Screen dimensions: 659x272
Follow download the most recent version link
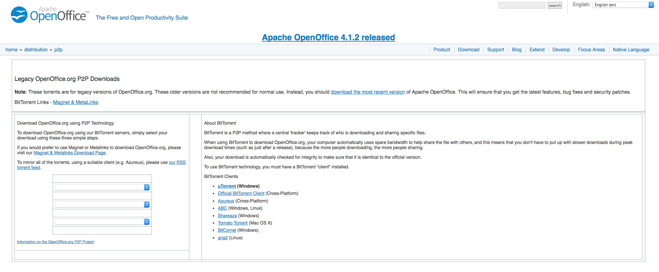[x=368, y=92]
